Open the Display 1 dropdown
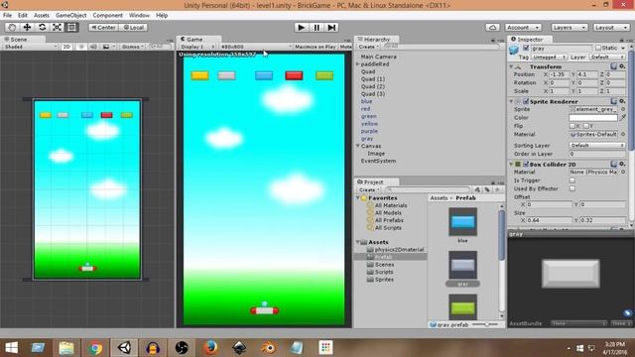635x357 pixels. pyautogui.click(x=197, y=47)
